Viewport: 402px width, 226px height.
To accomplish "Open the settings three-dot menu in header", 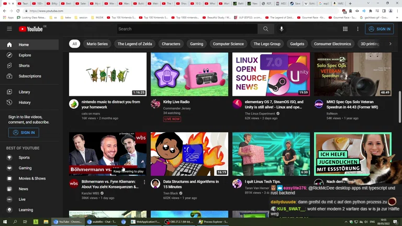I will click(x=357, y=29).
